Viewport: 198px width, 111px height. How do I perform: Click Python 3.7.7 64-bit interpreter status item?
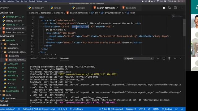point(39,109)
